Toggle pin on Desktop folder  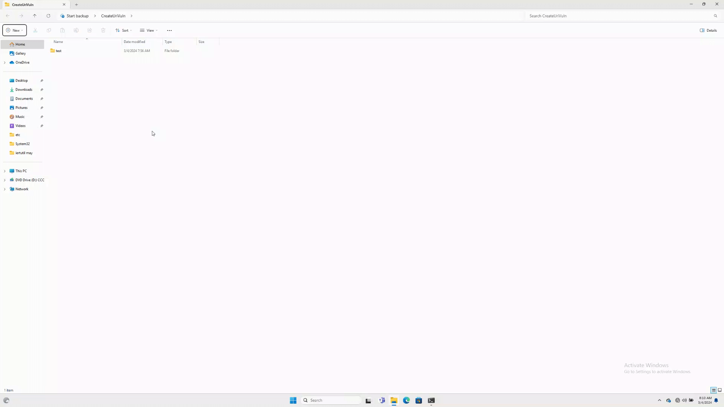(42, 80)
